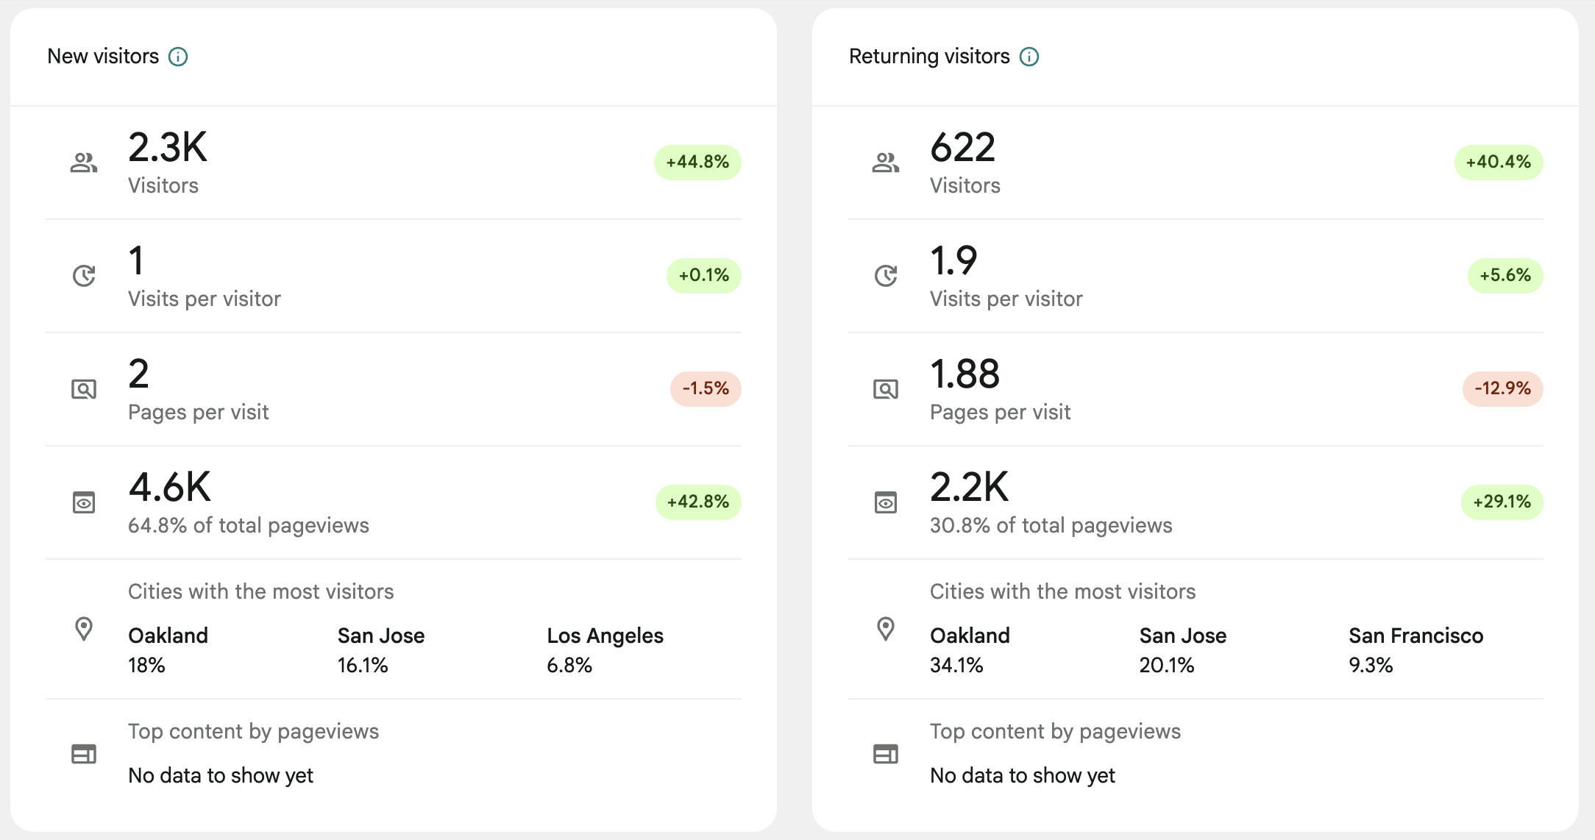1595x840 pixels.
Task: Click the +5.6% visits per visitor badge
Action: point(1505,275)
